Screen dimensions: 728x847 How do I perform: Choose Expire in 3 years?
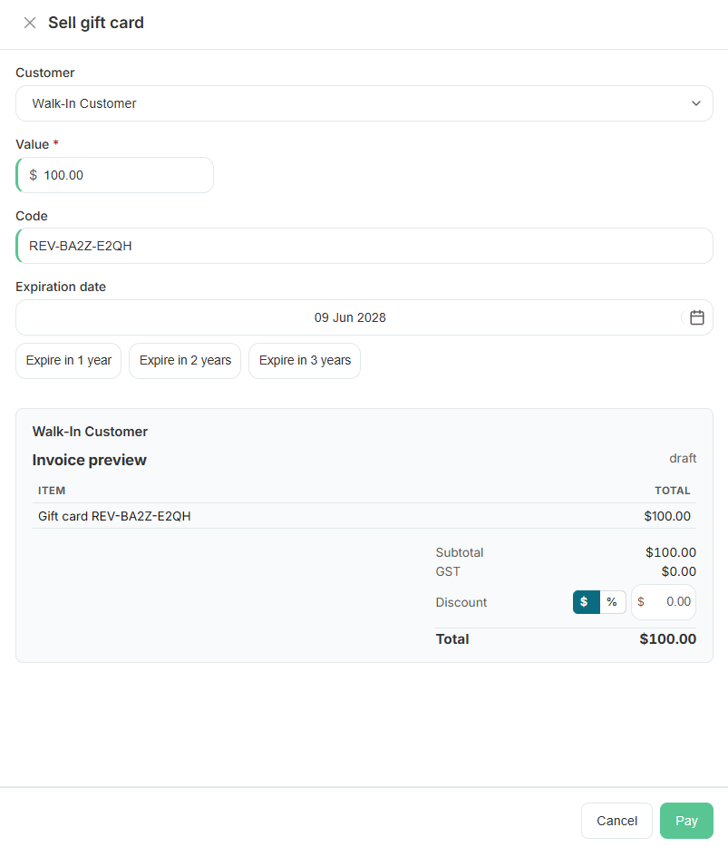305,361
